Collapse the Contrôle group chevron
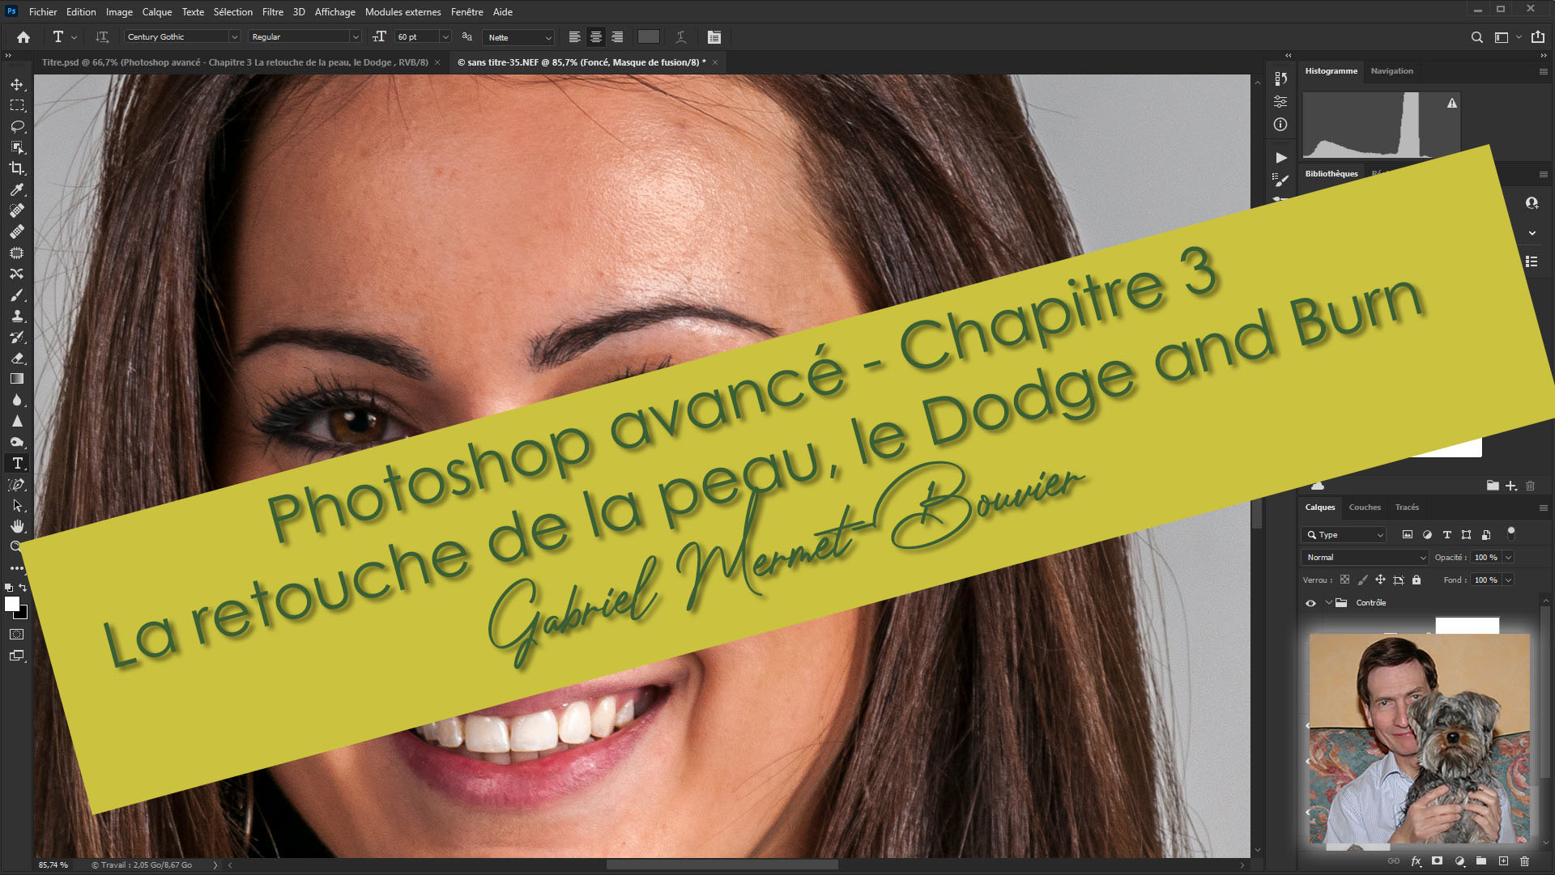The image size is (1555, 875). 1328,603
